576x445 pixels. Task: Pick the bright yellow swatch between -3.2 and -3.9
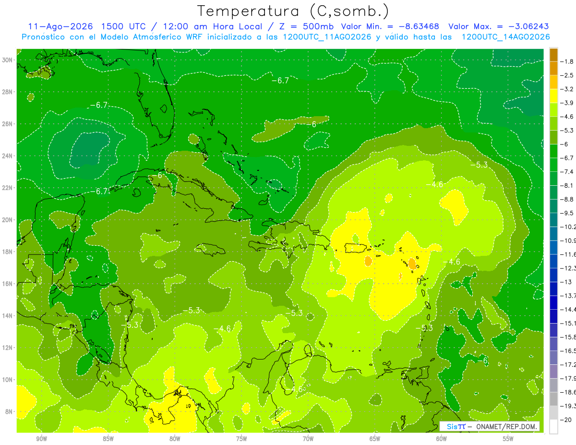coord(553,96)
